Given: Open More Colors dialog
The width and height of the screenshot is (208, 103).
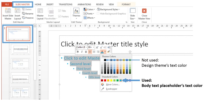Looking at the screenshot, I should tap(113, 85).
